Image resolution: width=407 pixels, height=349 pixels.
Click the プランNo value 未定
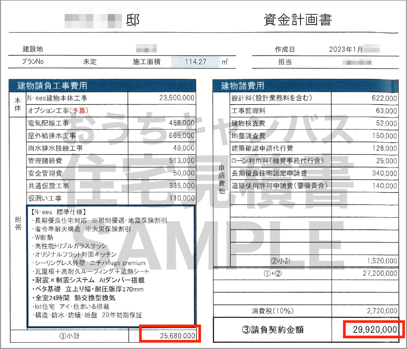(x=90, y=62)
